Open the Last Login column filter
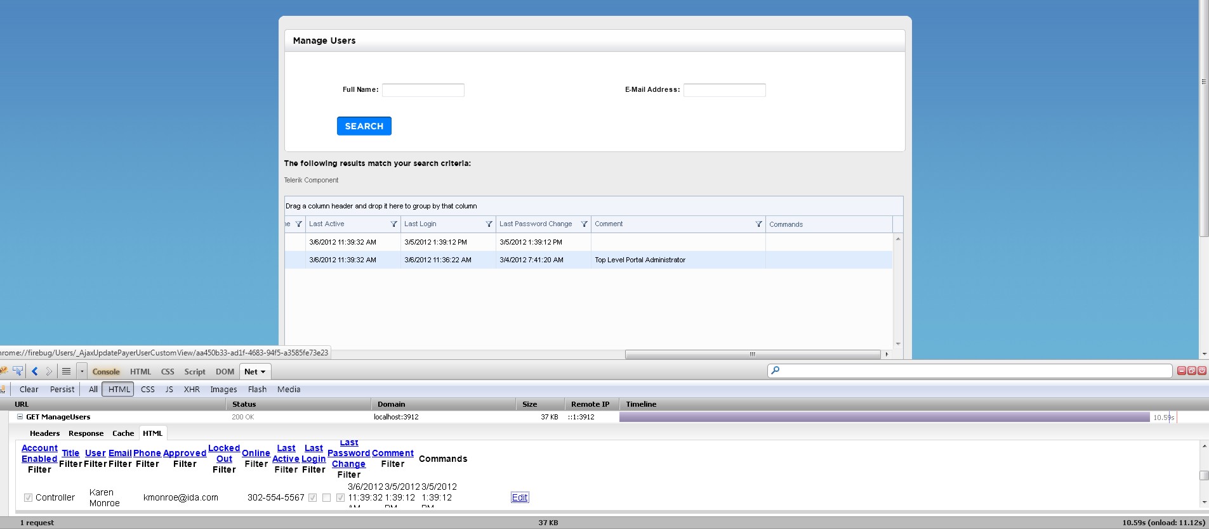 pos(489,224)
